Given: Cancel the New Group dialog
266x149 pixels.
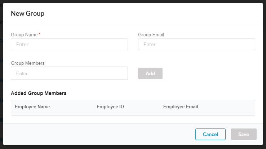Looking at the screenshot, I should click(210, 134).
